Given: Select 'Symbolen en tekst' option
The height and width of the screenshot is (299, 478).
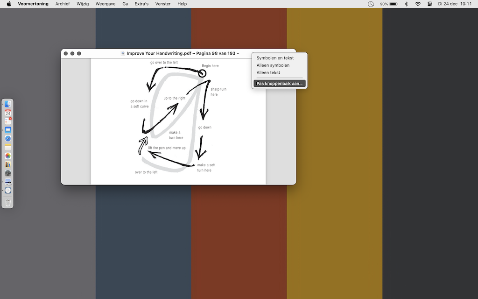Looking at the screenshot, I should pos(275,58).
